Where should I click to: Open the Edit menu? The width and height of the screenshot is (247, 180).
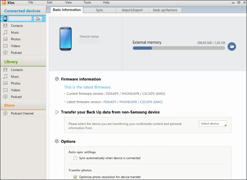[50, 3]
